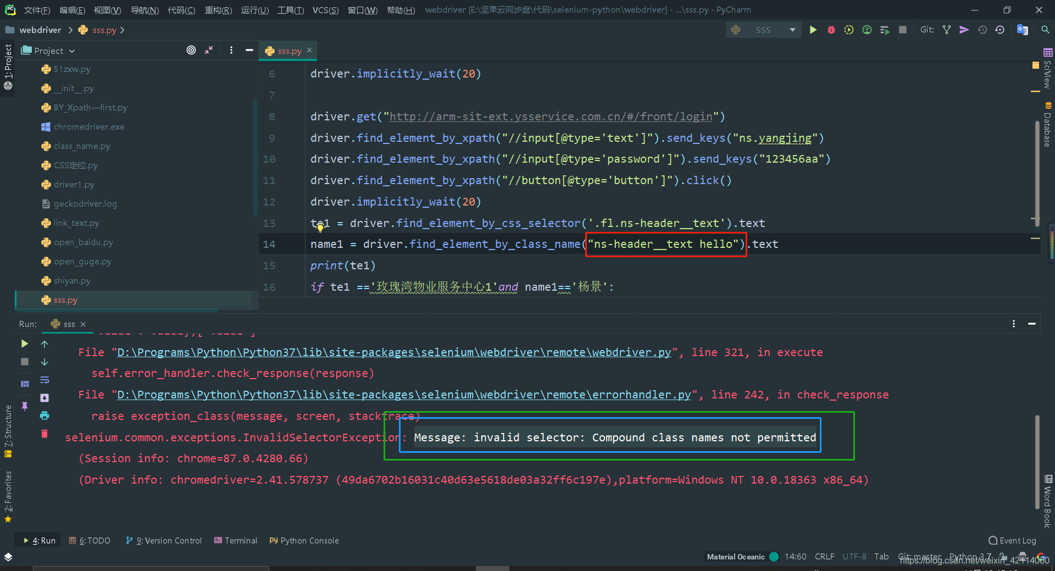The width and height of the screenshot is (1055, 571).
Task: Open Run panel options menu
Action: tap(1014, 324)
